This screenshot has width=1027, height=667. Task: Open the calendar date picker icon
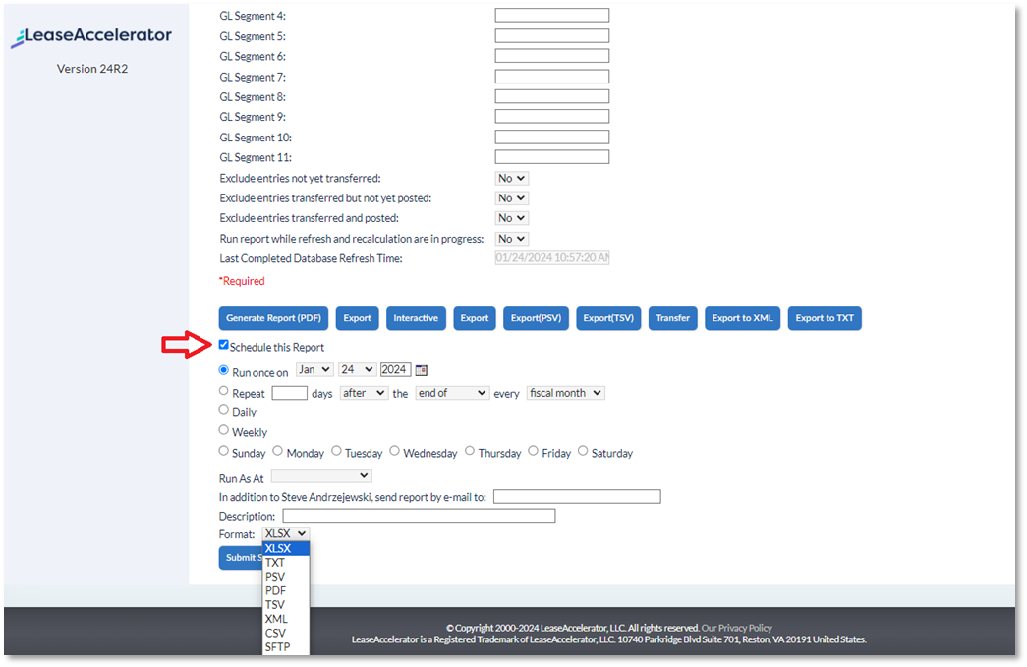(x=422, y=370)
